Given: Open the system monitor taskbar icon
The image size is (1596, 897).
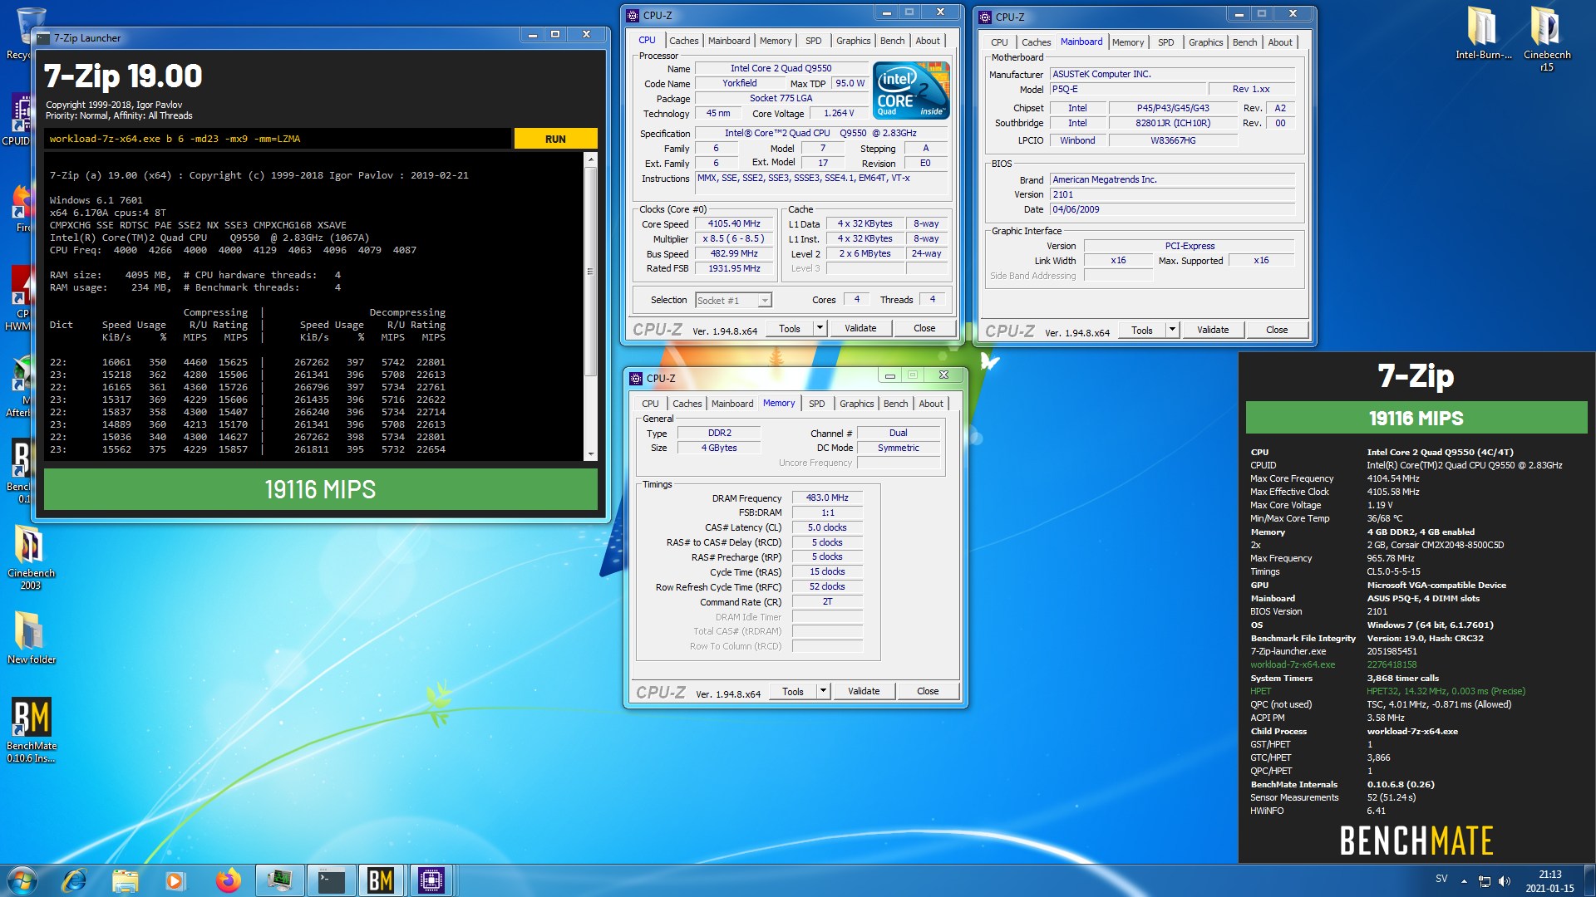Looking at the screenshot, I should click(279, 880).
